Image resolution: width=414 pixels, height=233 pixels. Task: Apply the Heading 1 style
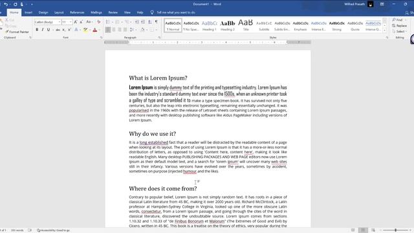[x=210, y=25]
